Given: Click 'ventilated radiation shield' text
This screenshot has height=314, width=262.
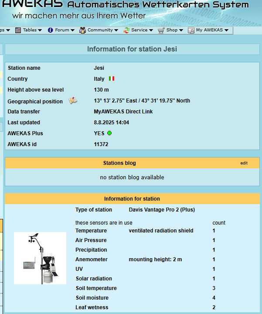Looking at the screenshot, I should [x=161, y=231].
